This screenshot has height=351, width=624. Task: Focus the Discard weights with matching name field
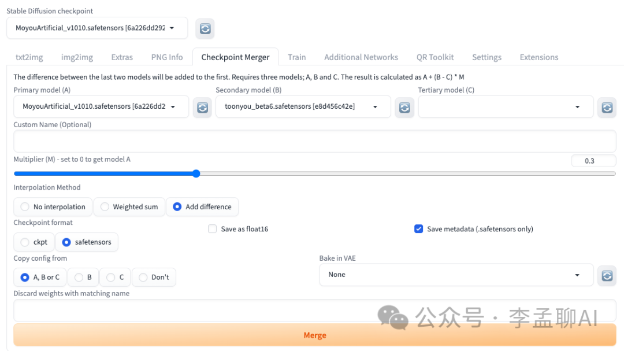(x=315, y=311)
